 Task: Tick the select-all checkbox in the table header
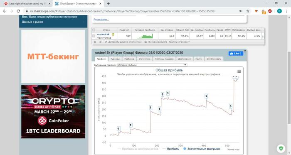coord(94,30)
